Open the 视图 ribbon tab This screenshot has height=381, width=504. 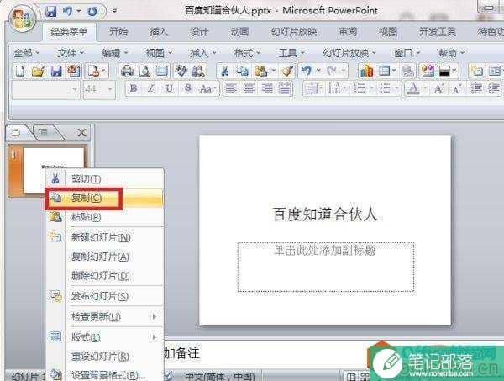(x=388, y=32)
